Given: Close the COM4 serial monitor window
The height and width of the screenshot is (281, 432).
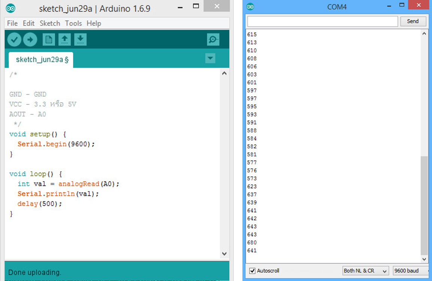Looking at the screenshot, I should tap(419, 5).
